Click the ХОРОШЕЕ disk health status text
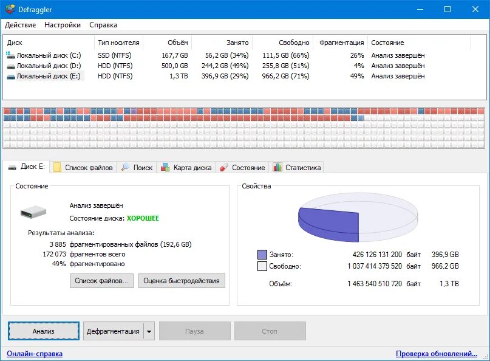Screen dimensions: 490x361 143,218
